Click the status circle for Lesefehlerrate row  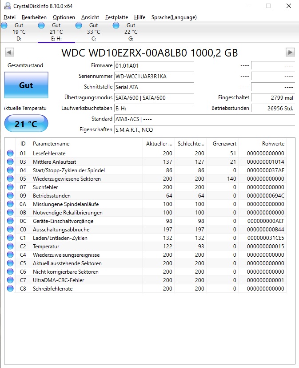pos(10,153)
